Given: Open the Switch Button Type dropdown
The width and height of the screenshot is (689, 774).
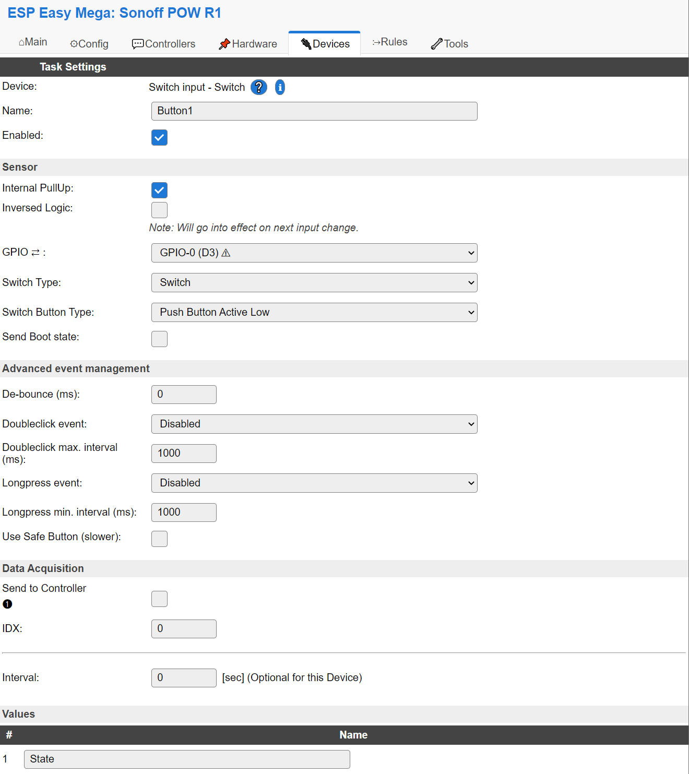Looking at the screenshot, I should click(x=314, y=312).
